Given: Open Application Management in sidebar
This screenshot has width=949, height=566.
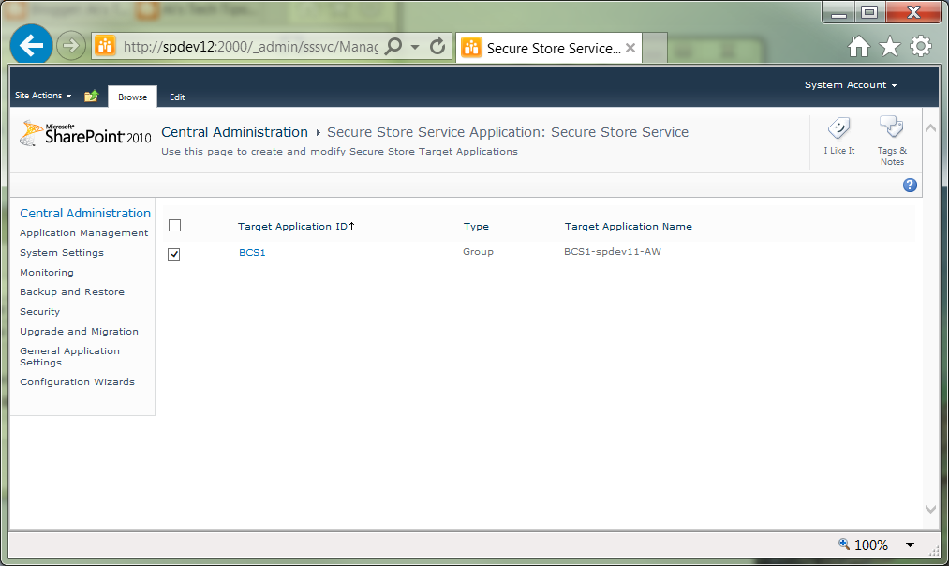Looking at the screenshot, I should click(x=84, y=233).
